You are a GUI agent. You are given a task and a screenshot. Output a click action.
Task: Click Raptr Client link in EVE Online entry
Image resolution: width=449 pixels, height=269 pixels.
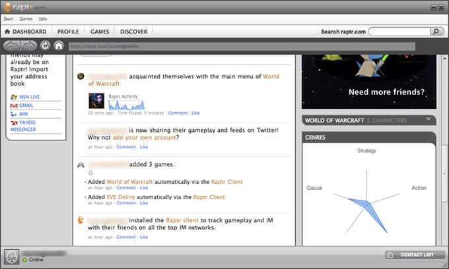click(209, 197)
